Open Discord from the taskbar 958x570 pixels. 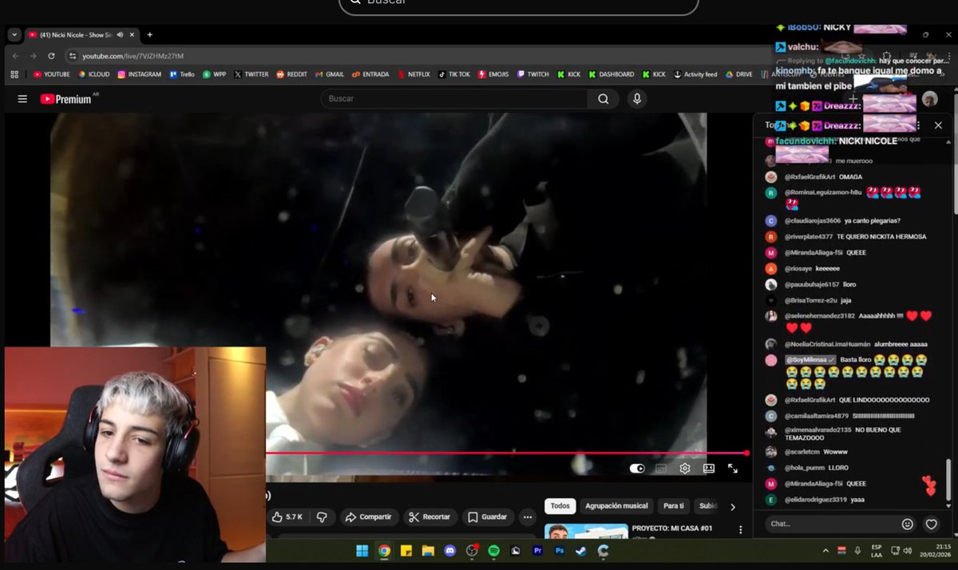tap(449, 551)
